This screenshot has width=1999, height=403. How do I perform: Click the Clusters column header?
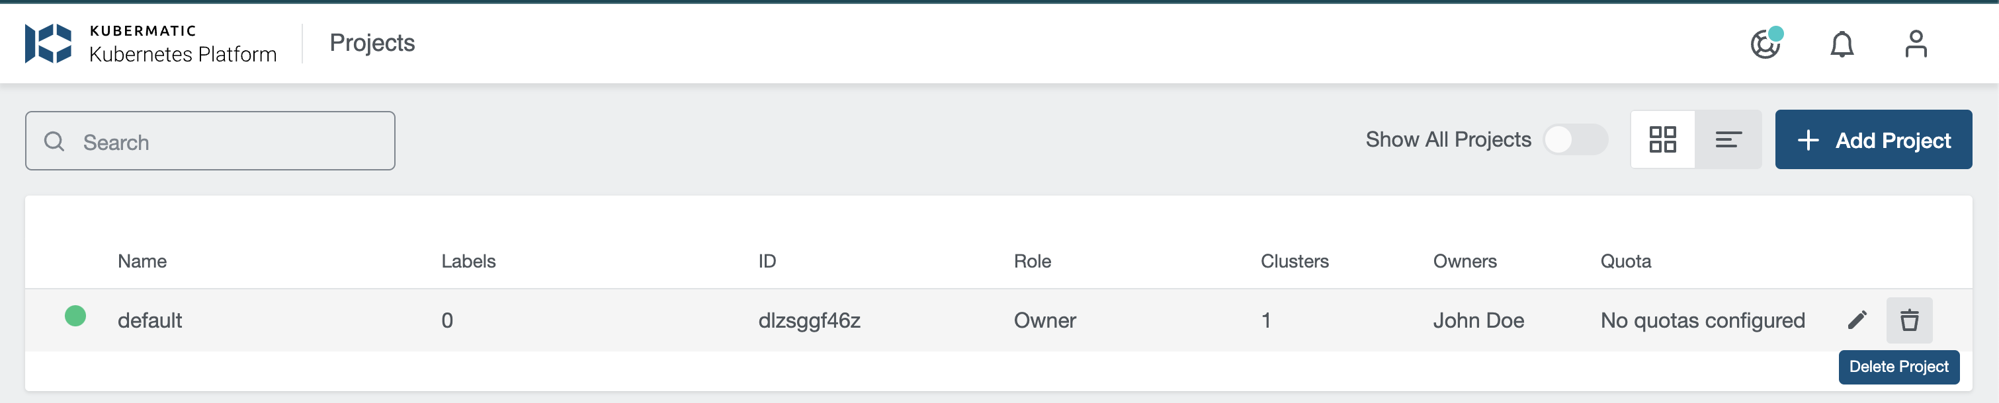pos(1294,261)
